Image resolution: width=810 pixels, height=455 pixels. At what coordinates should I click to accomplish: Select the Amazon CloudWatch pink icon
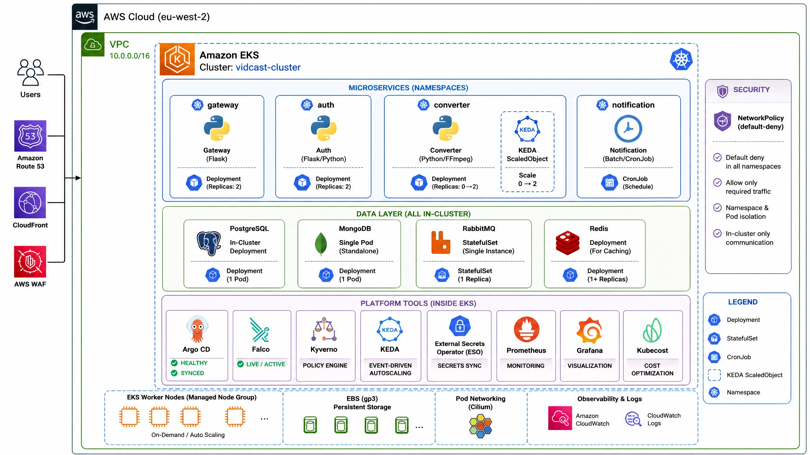[560, 418]
